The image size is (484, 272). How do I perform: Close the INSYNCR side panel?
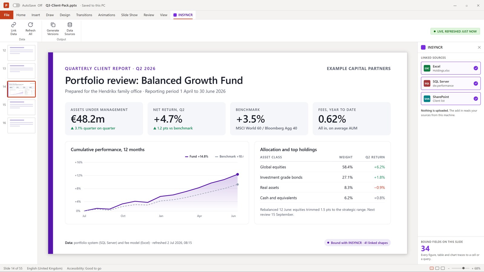click(x=479, y=47)
